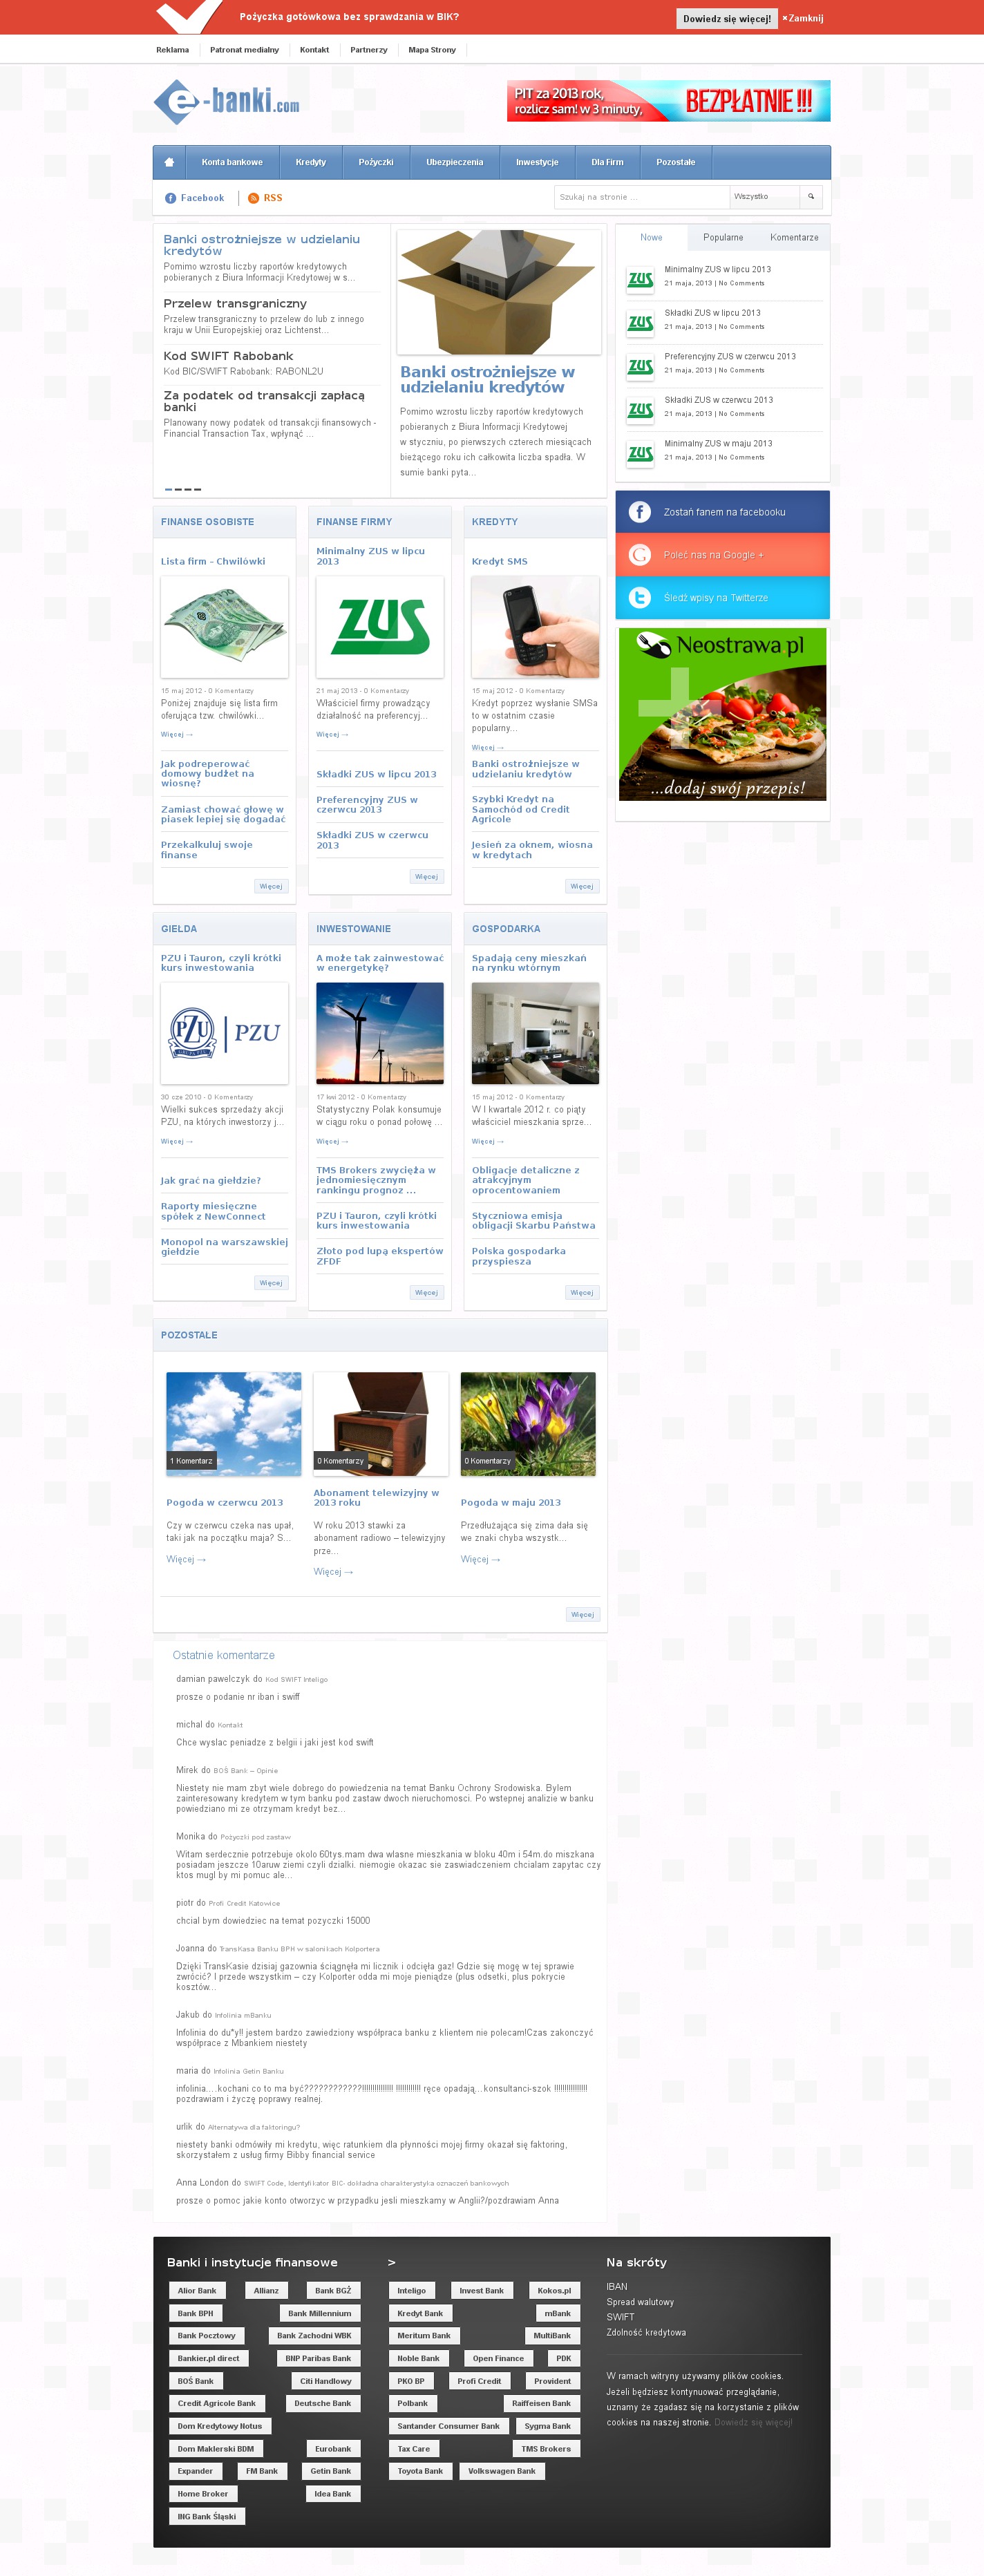Open Jak grać na giełdzie? article
The width and height of the screenshot is (984, 2576).
(x=211, y=1180)
